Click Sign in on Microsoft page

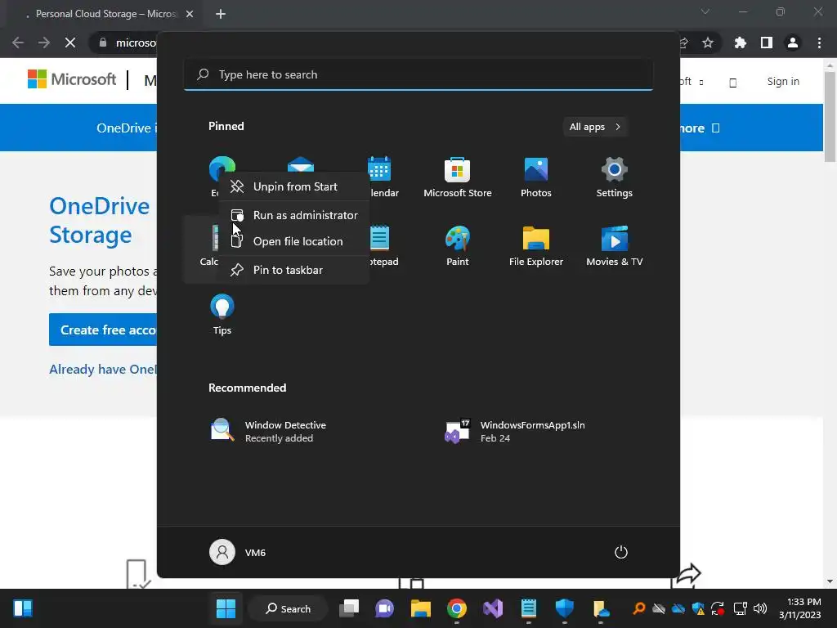pos(783,81)
